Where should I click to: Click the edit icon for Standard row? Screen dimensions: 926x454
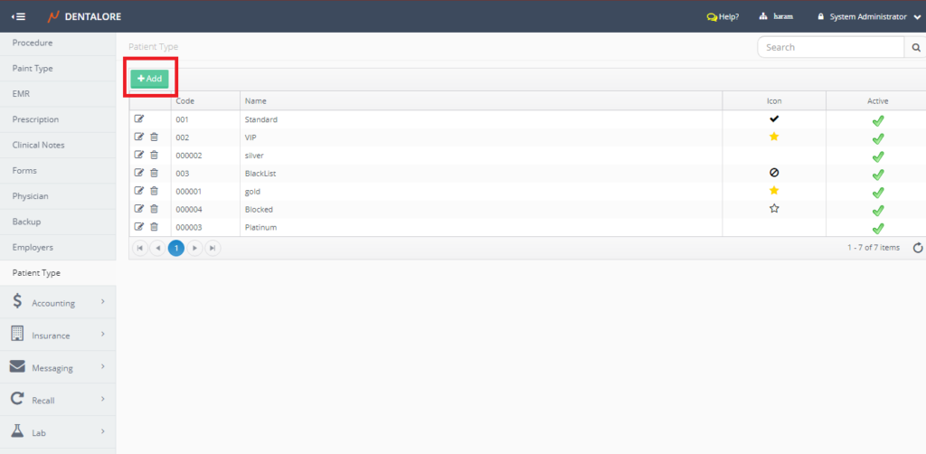click(139, 118)
